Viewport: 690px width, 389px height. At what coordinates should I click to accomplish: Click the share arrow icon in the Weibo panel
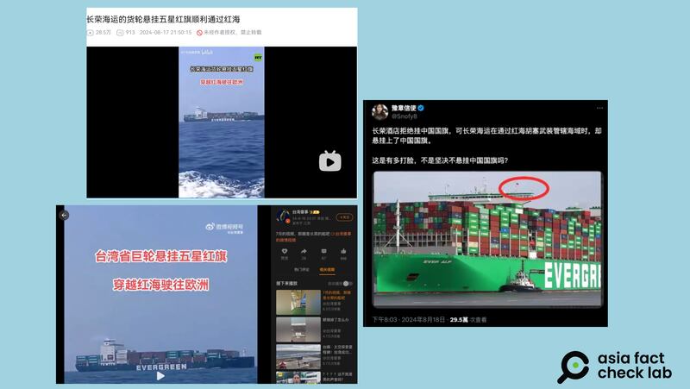pyautogui.click(x=304, y=251)
